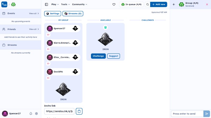
Task: Click the Events calendar icon
Action: [x=4, y=13]
